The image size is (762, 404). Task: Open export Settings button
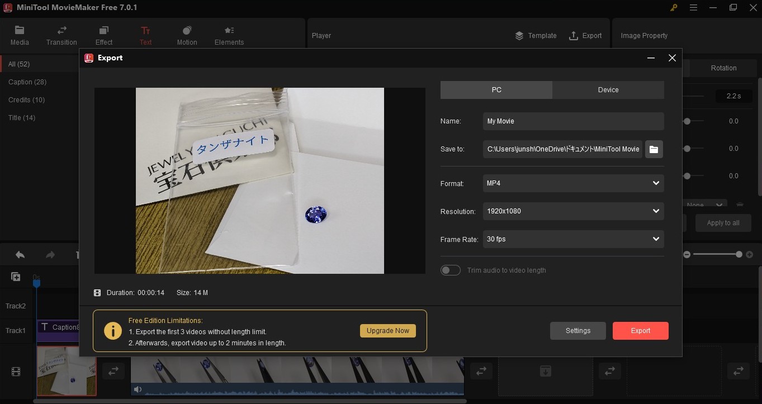pos(578,331)
